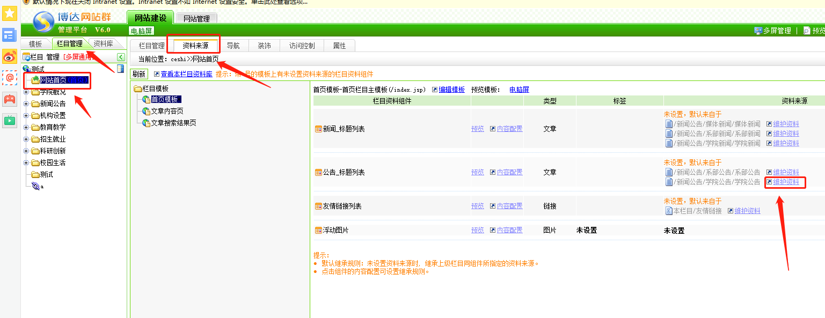This screenshot has height=318, width=825.
Task: Click the yellow star favorites sidebar icon
Action: (x=9, y=13)
